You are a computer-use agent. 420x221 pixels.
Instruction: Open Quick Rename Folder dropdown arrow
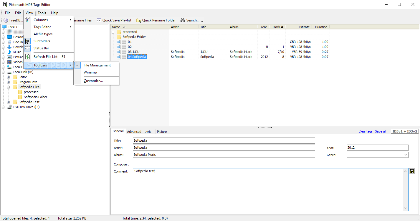point(178,20)
